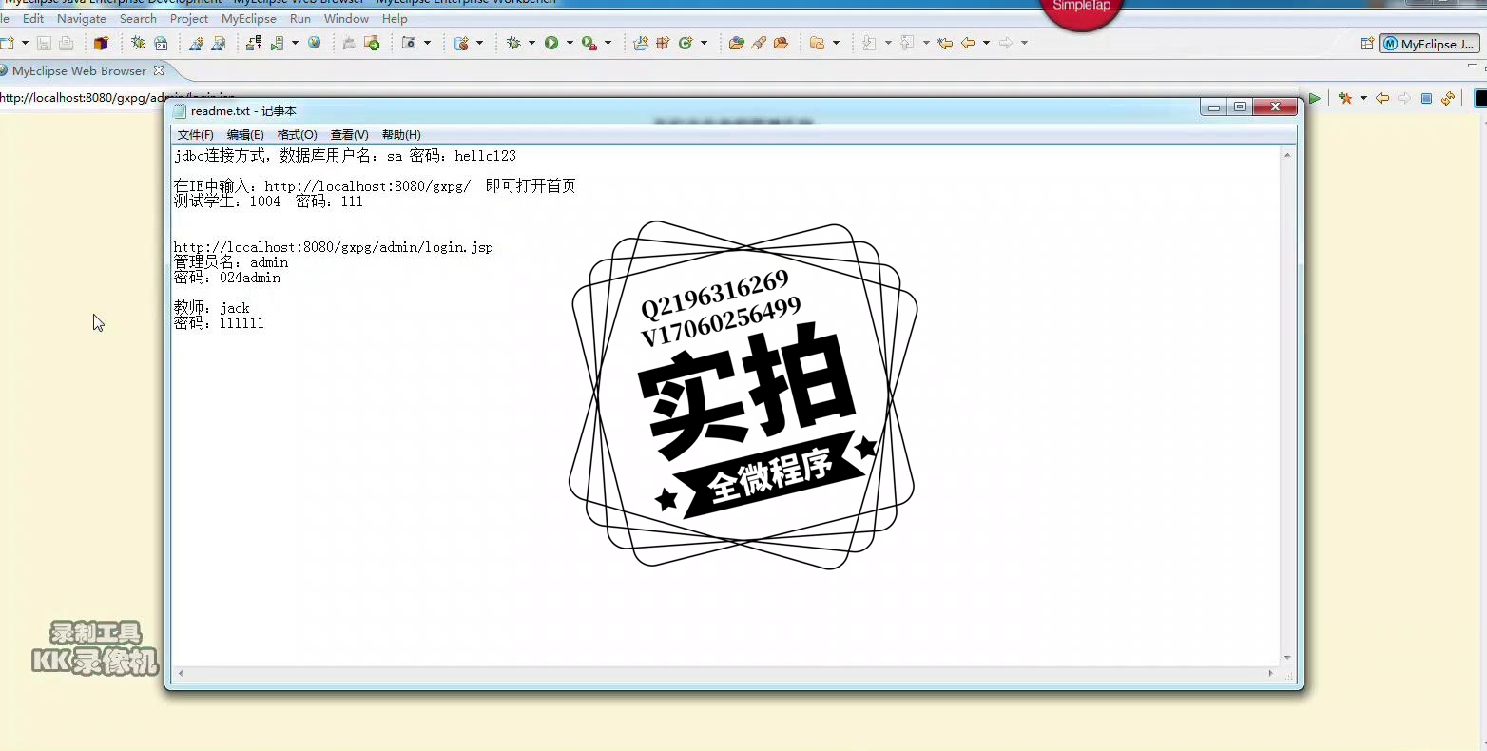1487x751 pixels.
Task: Open the dropdown next to the Debug bug icon
Action: coord(531,43)
